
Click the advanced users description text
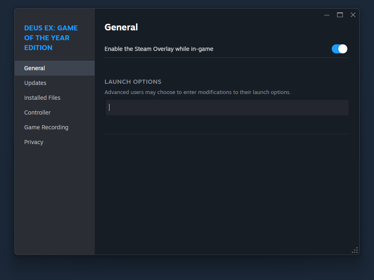(198, 92)
